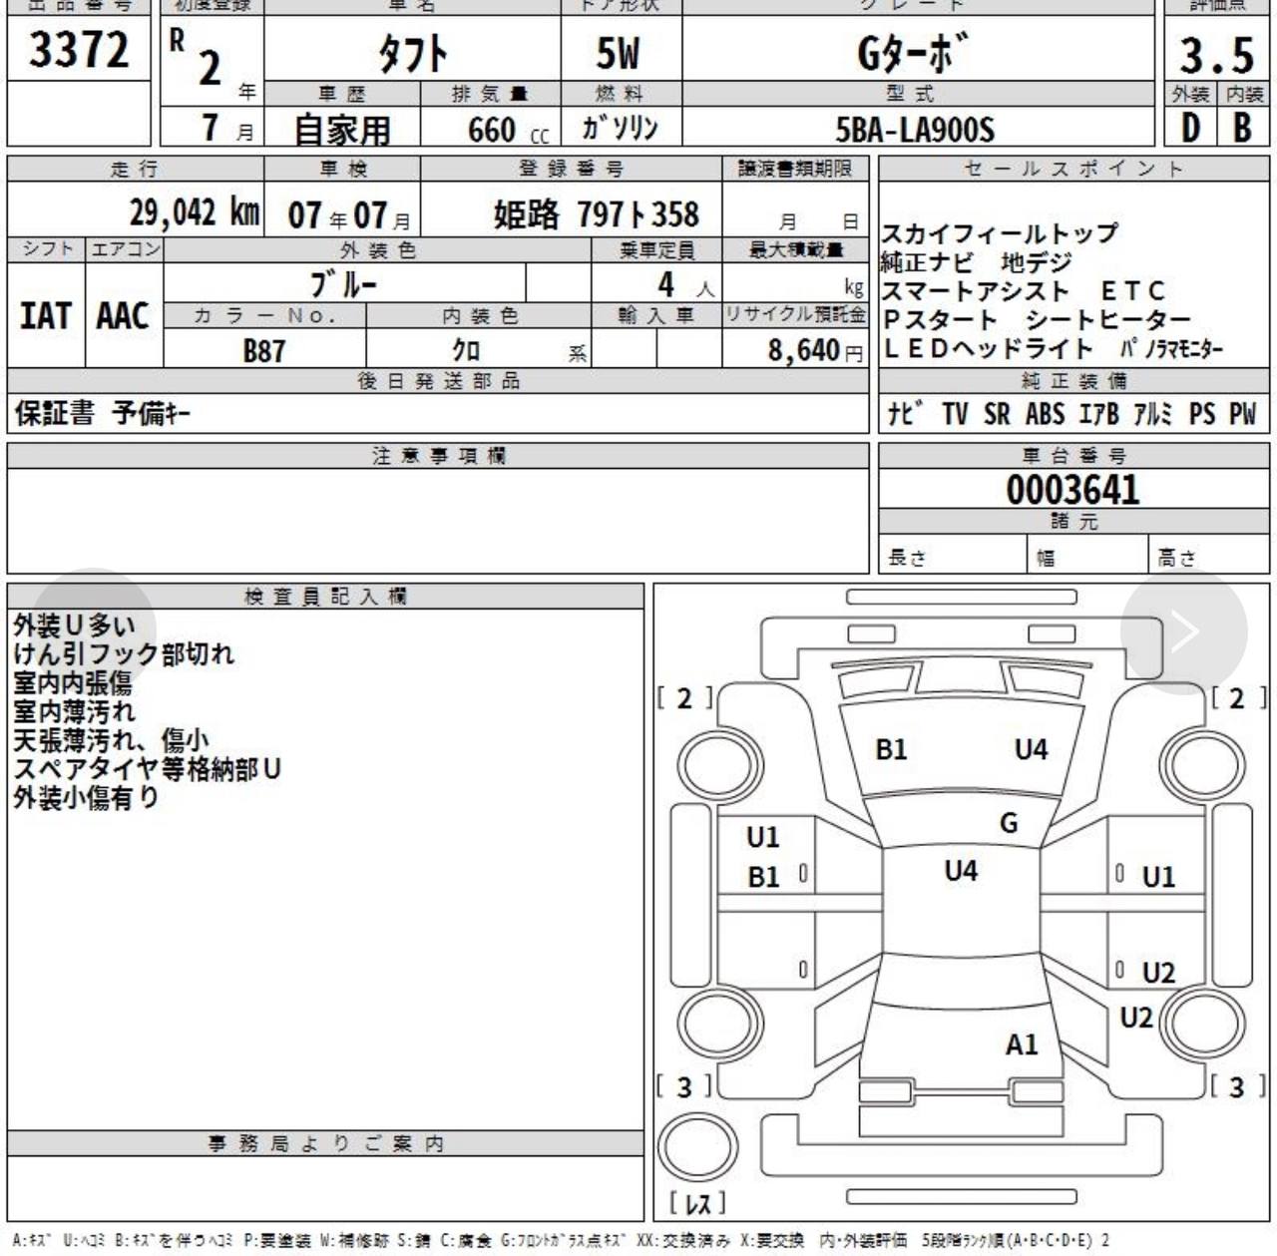Select the 高さ dimension label
Screen dimensions: 1277x1256
point(1177,558)
